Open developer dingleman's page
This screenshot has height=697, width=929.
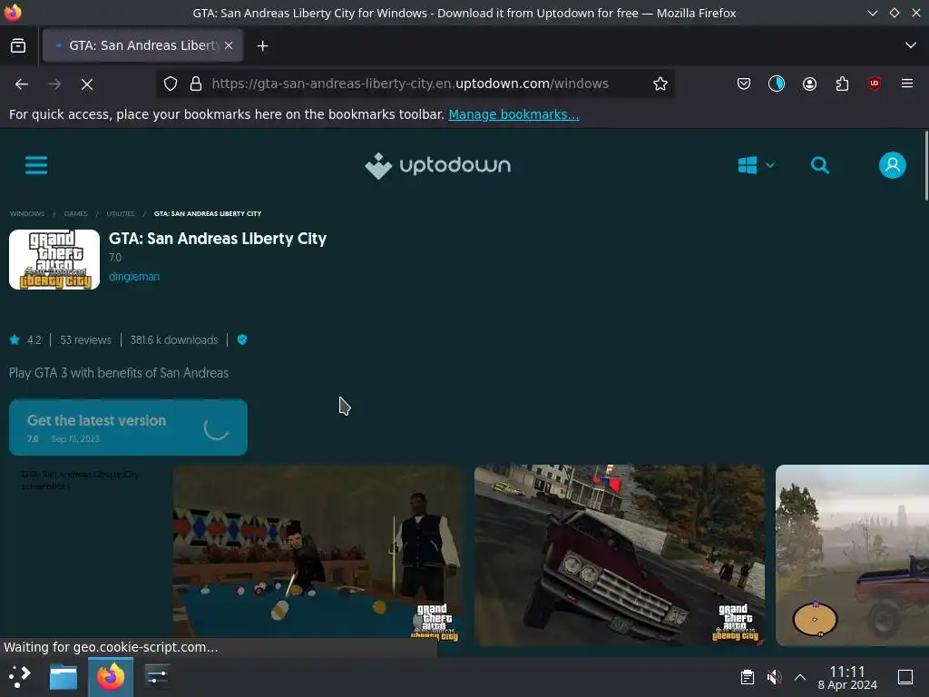pyautogui.click(x=134, y=277)
